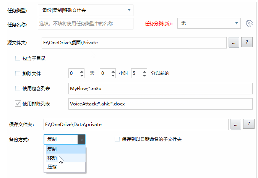Decrease the minutes spinner value
This screenshot has width=258, height=178.
pos(144,75)
